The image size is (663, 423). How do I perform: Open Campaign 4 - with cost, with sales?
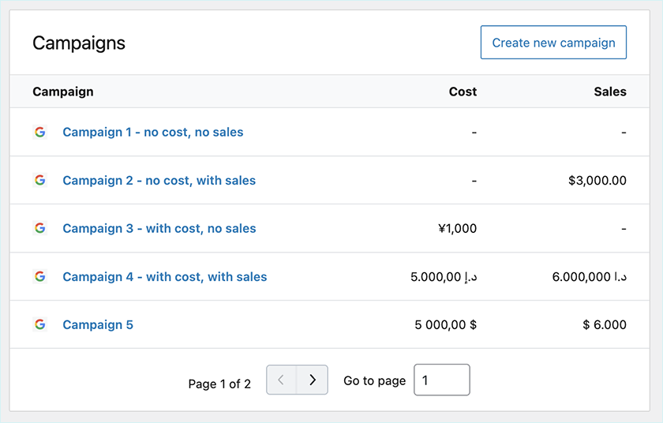165,277
